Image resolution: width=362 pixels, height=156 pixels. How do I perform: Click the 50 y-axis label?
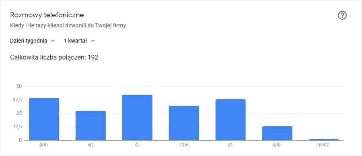pyautogui.click(x=19, y=86)
